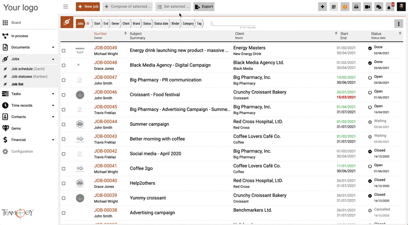
Task: Open the chat bubbles icon
Action: (378, 7)
